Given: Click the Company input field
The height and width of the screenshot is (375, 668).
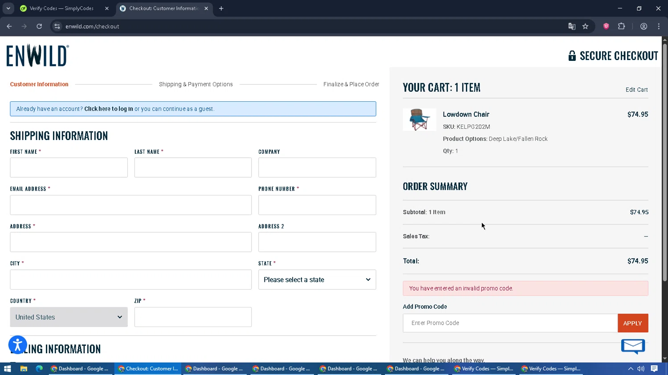Looking at the screenshot, I should coord(317,168).
